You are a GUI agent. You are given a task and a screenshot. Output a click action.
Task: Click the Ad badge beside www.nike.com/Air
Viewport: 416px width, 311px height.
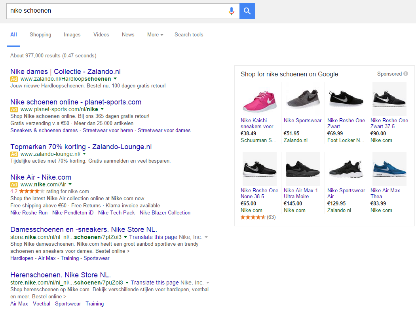(14, 184)
